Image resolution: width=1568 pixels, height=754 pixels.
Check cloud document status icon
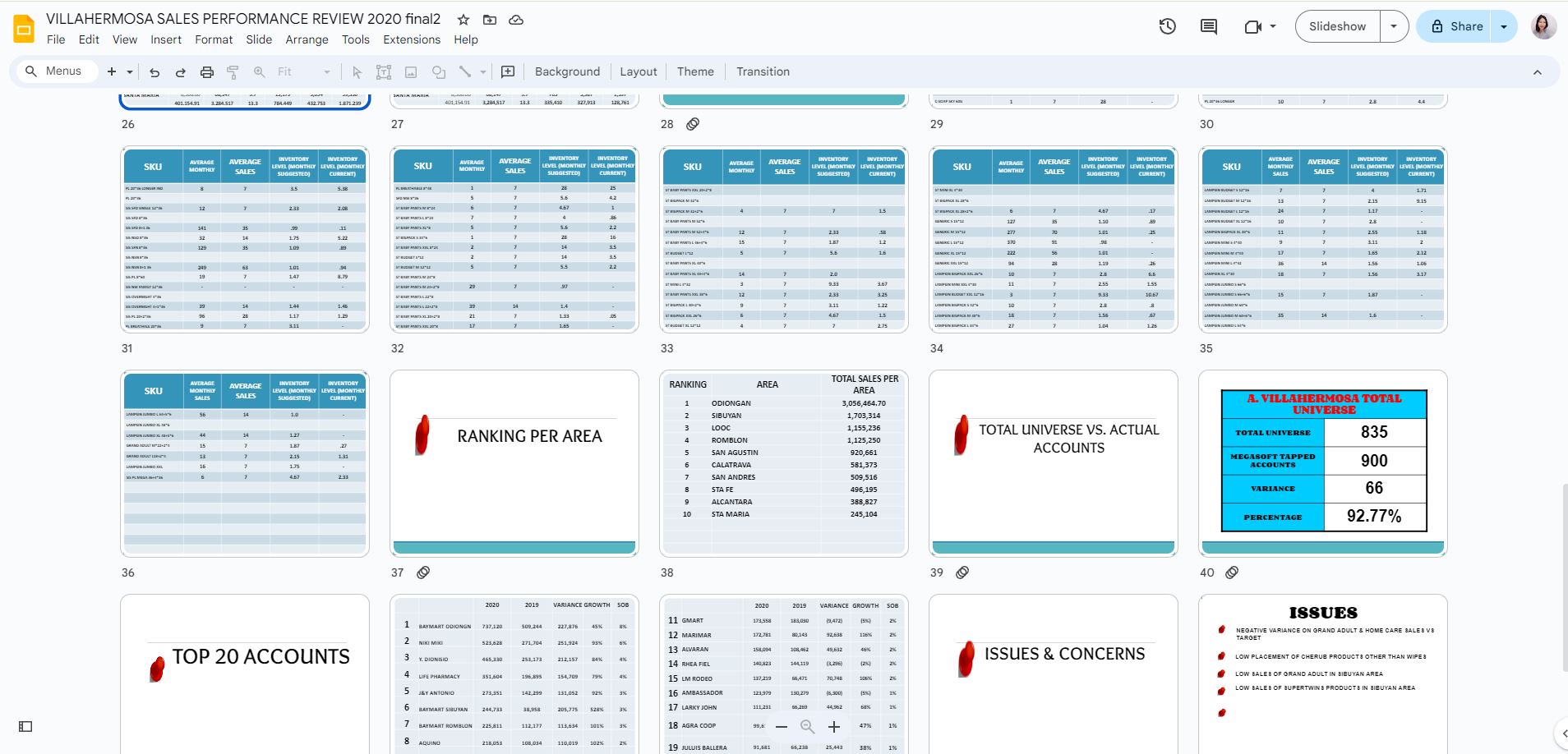pyautogui.click(x=516, y=20)
